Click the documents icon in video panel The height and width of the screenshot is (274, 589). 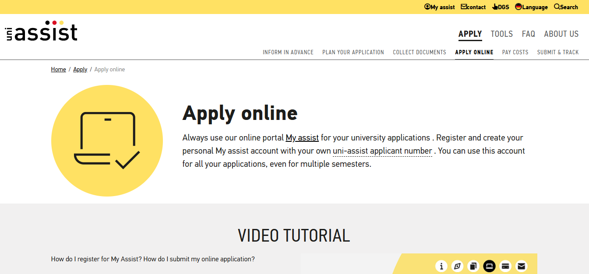click(x=473, y=266)
